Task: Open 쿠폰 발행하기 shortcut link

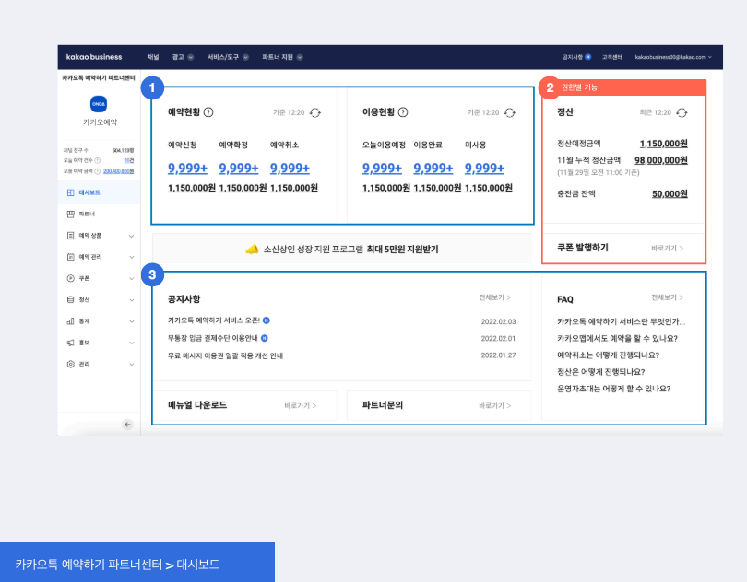Action: (x=667, y=248)
